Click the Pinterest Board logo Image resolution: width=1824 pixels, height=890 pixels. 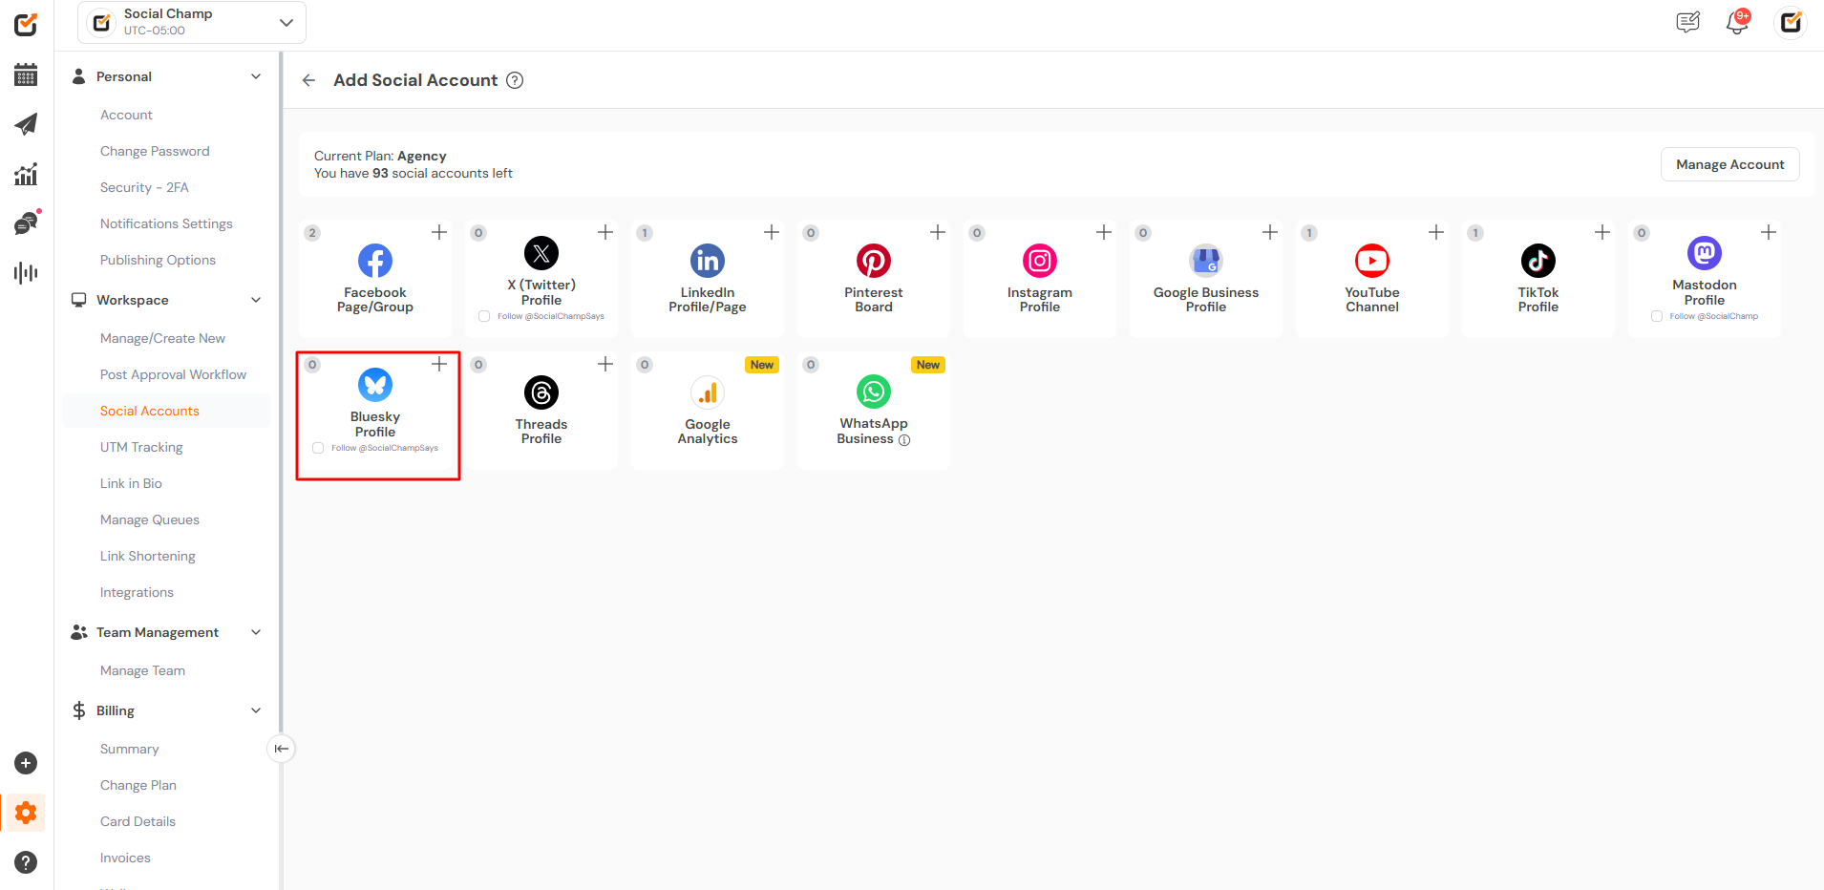click(873, 261)
